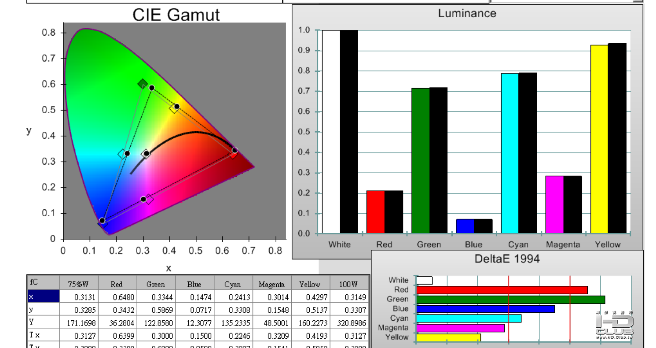656x348 pixels.
Task: Click the Magenta label under Luminance chart
Action: [x=563, y=244]
